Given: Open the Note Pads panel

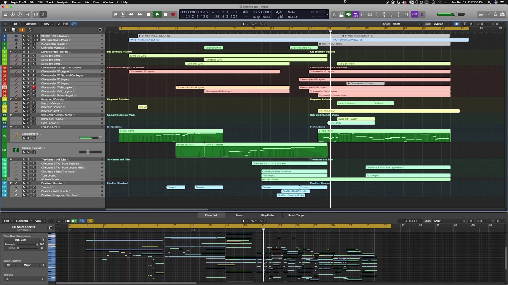Looking at the screenshot, I should (x=489, y=14).
